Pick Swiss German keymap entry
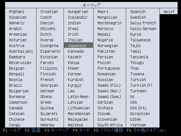 tap(143, 29)
